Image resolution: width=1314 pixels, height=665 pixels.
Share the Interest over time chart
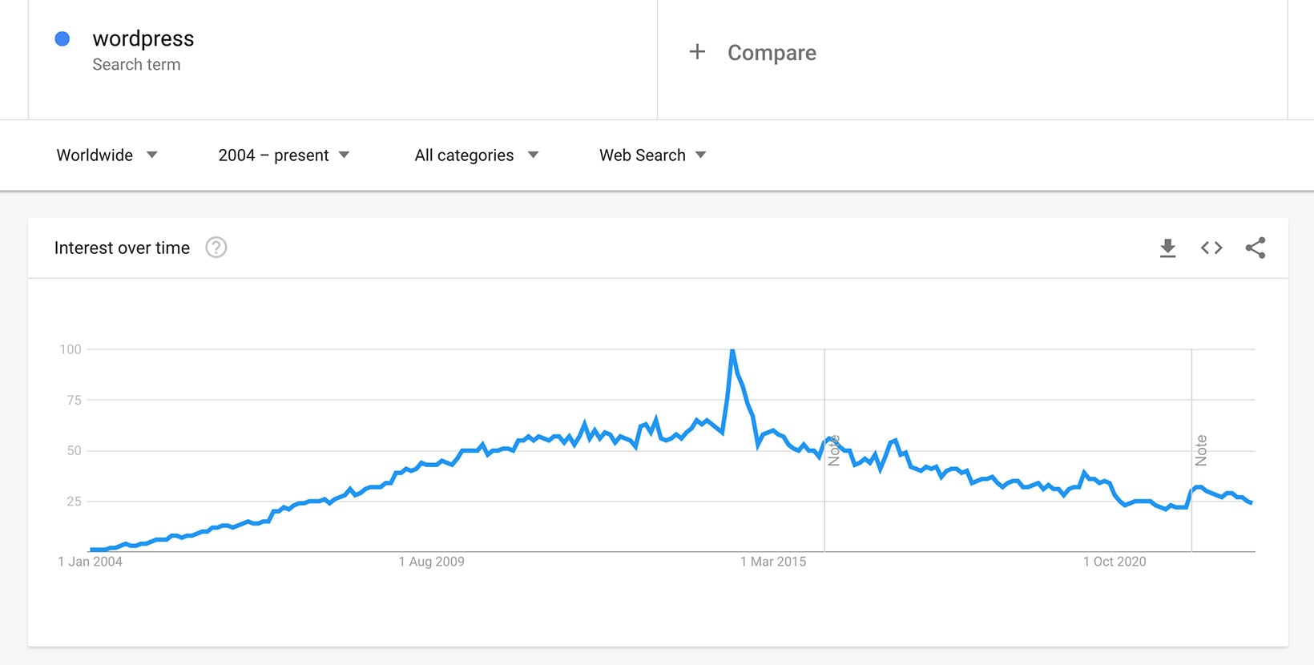[1255, 248]
